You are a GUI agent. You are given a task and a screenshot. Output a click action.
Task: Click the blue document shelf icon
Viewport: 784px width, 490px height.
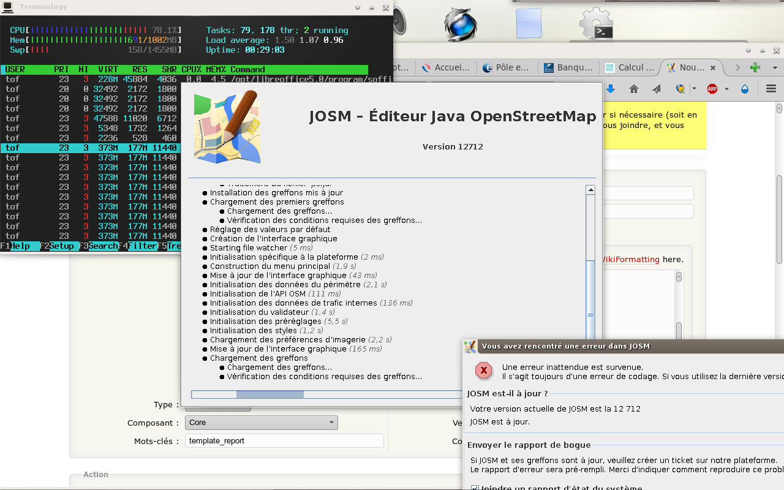(x=529, y=24)
